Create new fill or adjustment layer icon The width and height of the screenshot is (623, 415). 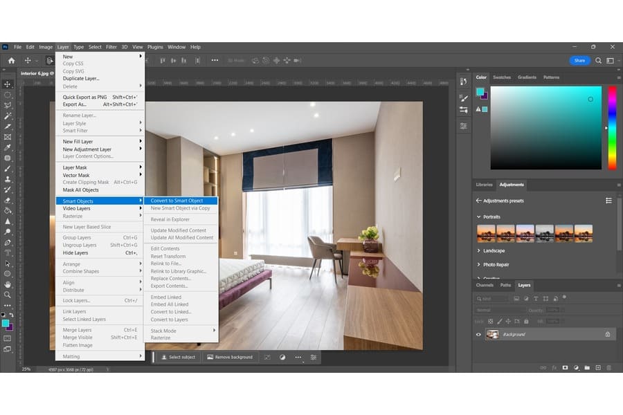pyautogui.click(x=576, y=368)
